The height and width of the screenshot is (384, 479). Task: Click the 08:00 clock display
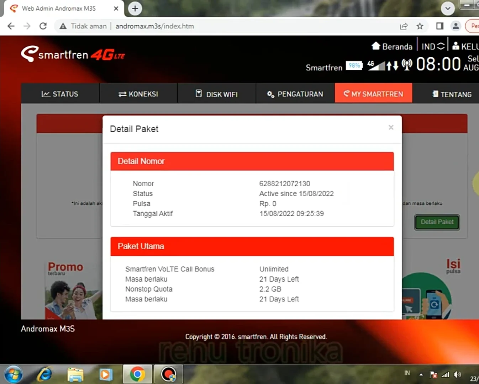438,64
